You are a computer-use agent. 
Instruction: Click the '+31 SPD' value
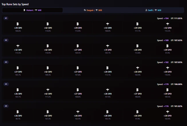pyautogui.click(x=108, y=50)
